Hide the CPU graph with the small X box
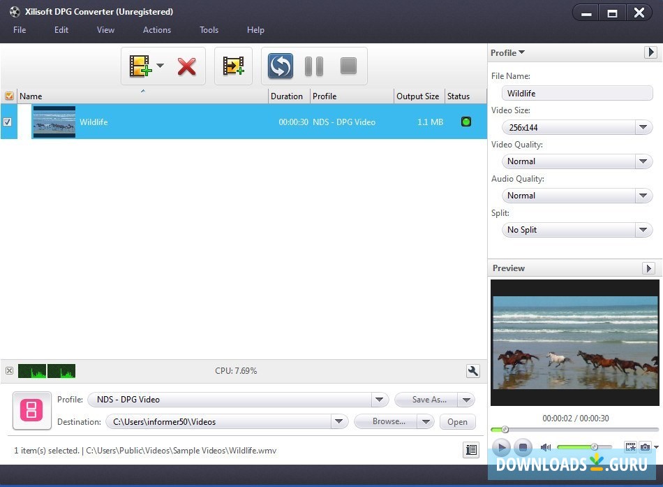663x487 pixels. tap(9, 371)
